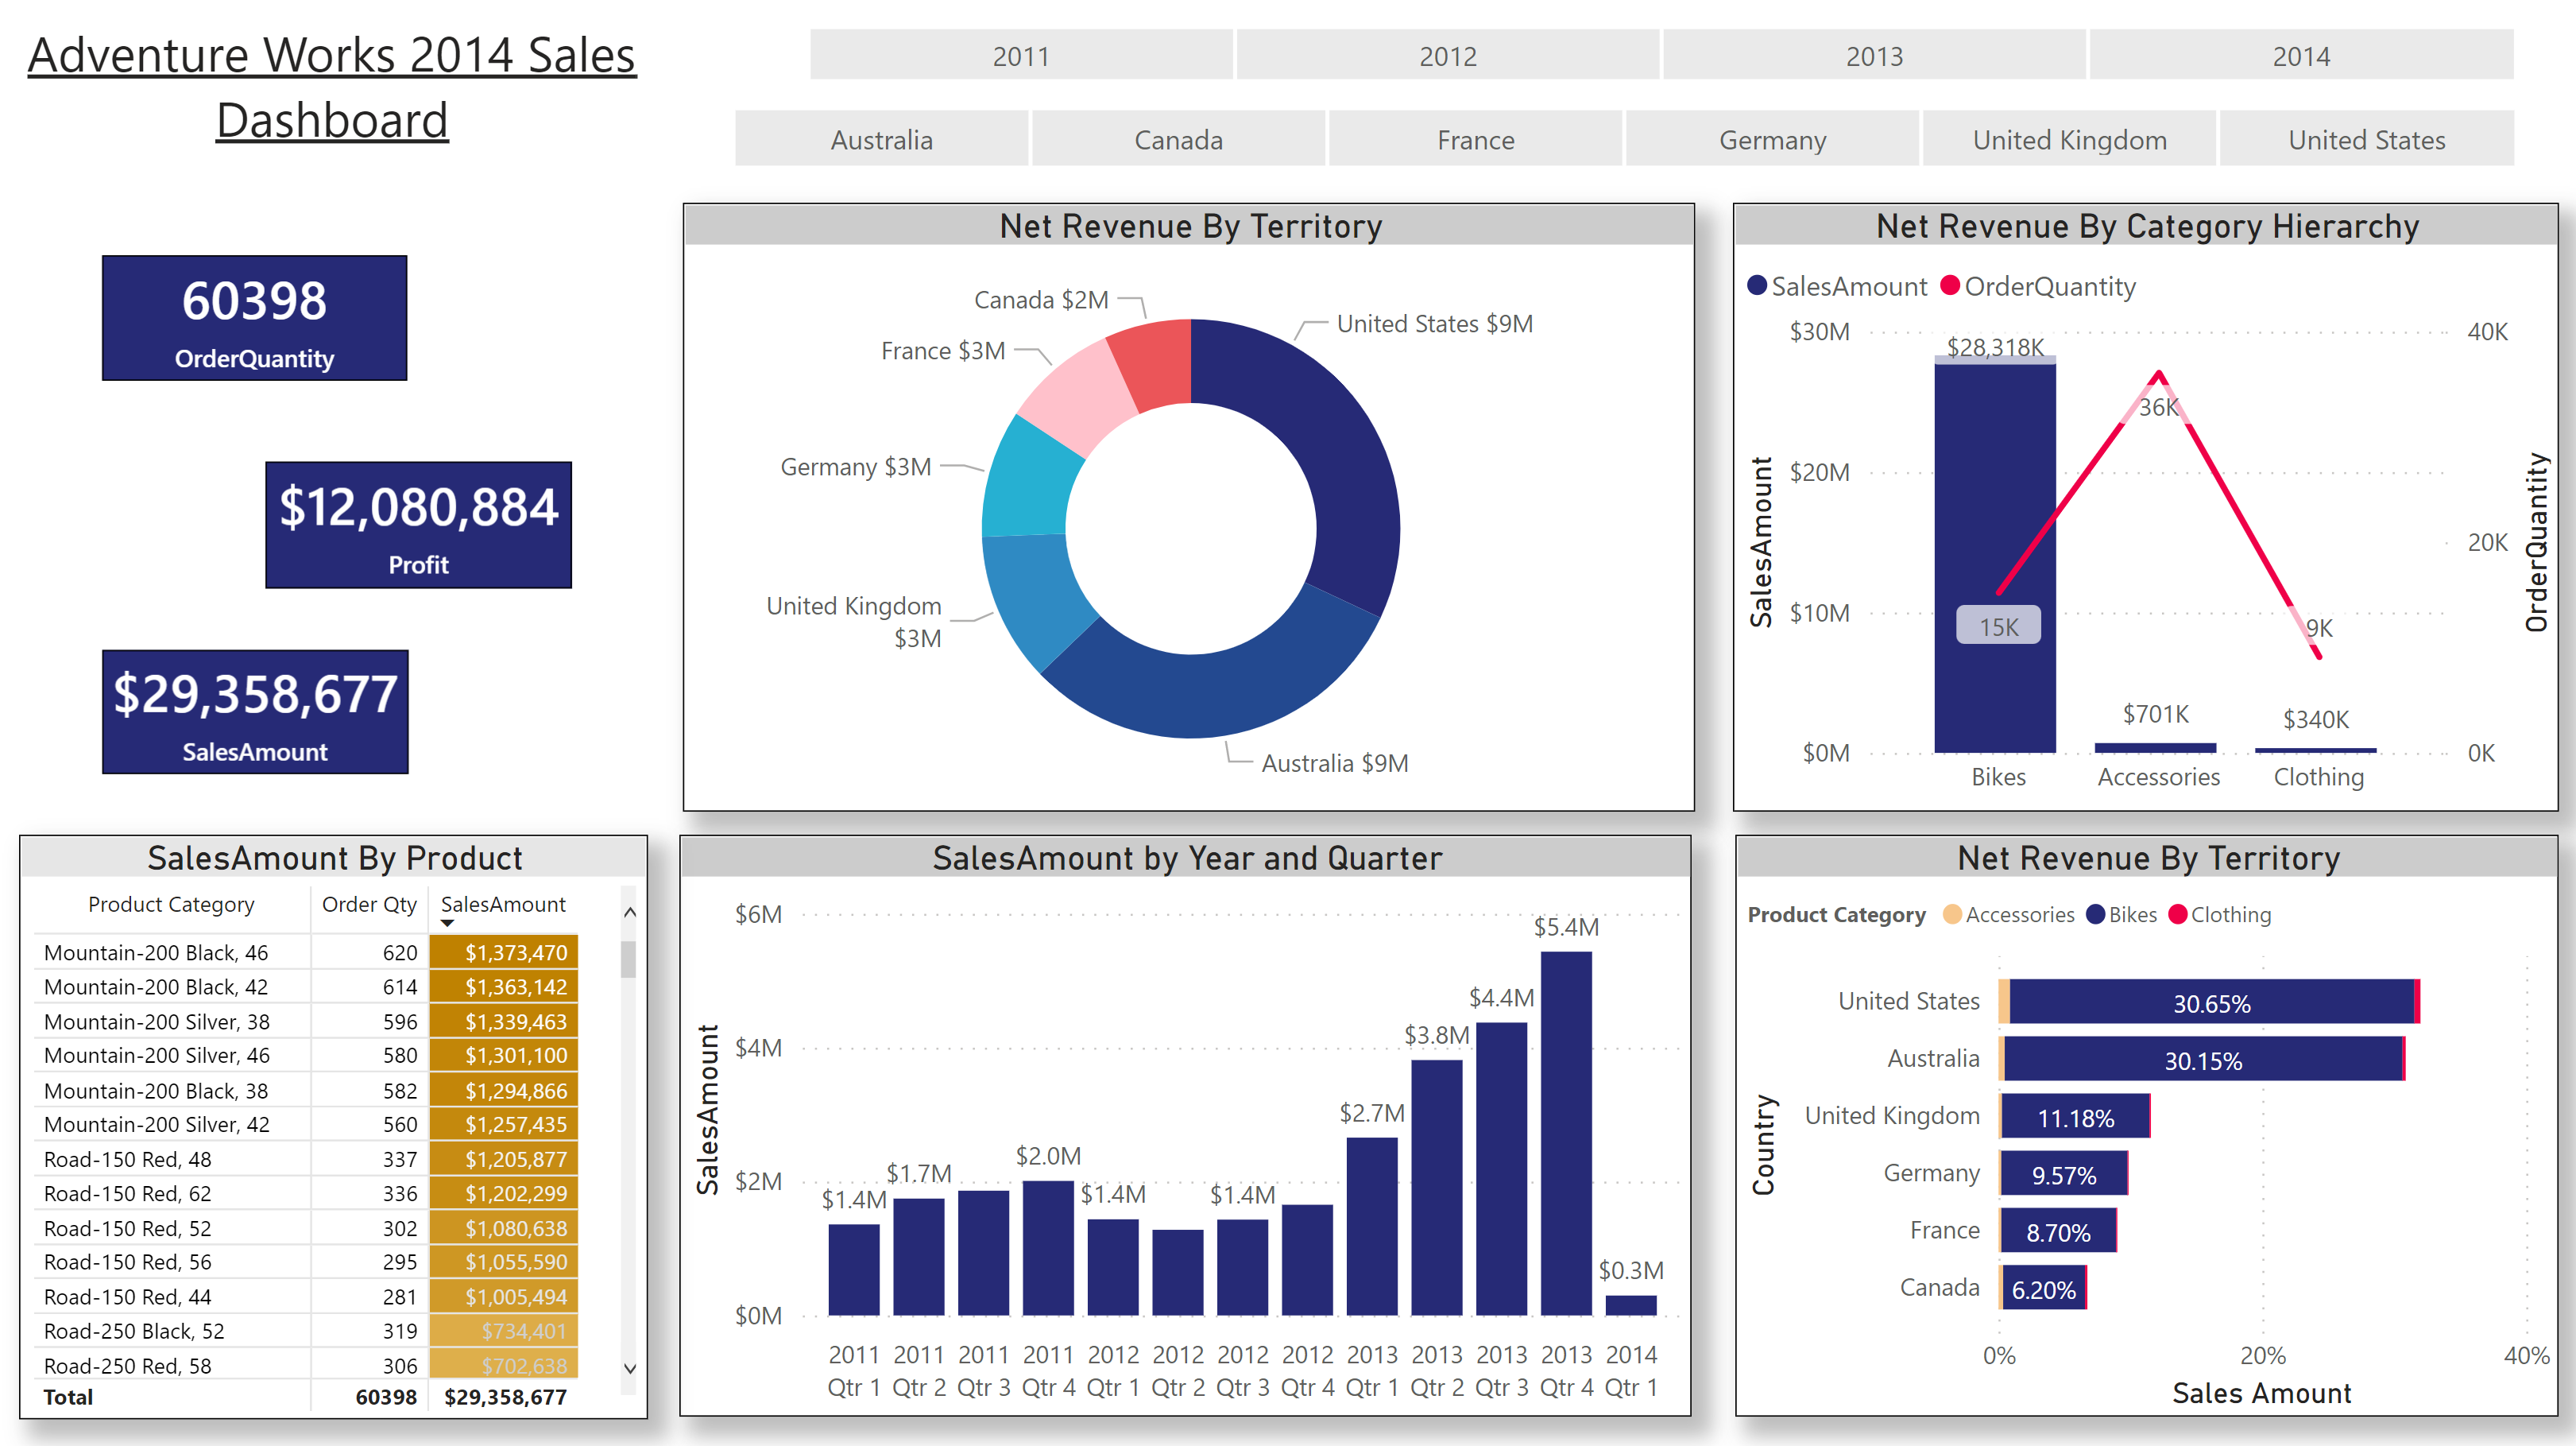Click the OrderQuantity legend dot

point(1950,285)
